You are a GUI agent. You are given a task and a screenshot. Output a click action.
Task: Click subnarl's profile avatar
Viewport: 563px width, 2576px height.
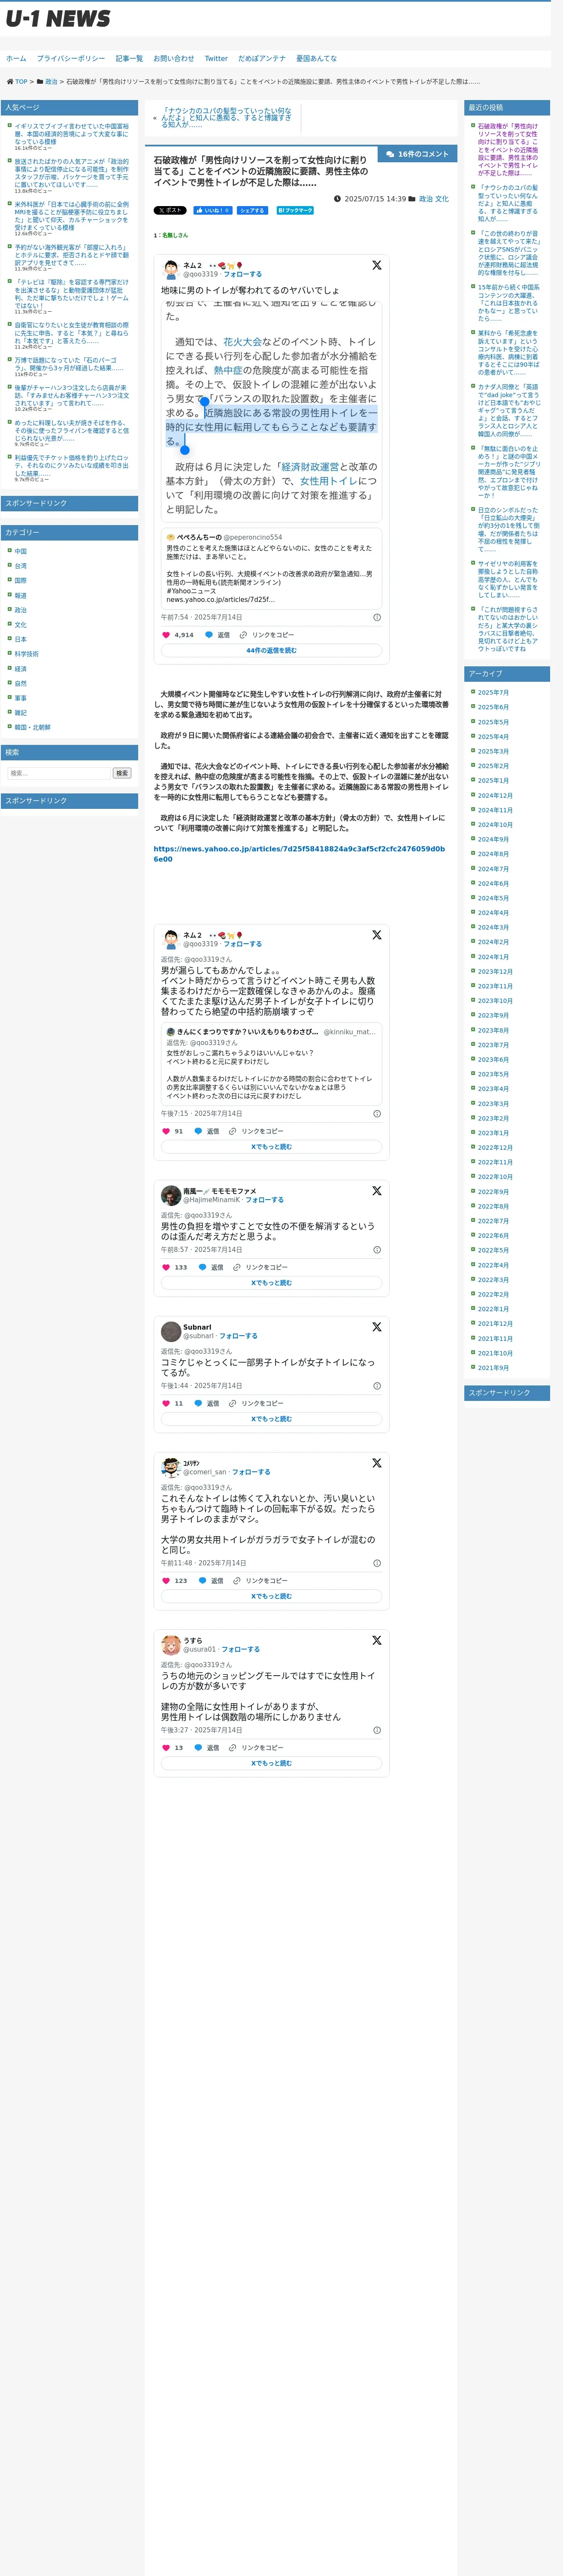pos(171,1332)
